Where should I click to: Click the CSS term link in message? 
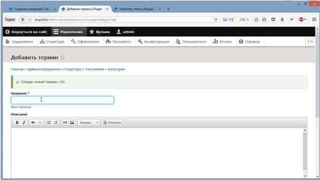[61, 82]
